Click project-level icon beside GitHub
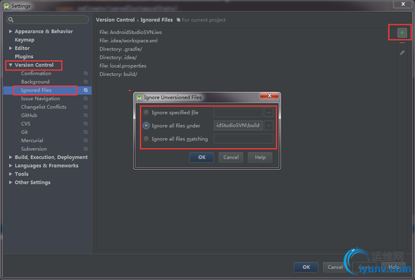415x280 pixels. click(x=86, y=115)
